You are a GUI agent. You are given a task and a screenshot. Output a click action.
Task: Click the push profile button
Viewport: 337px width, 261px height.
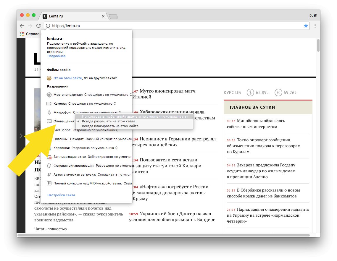(313, 15)
